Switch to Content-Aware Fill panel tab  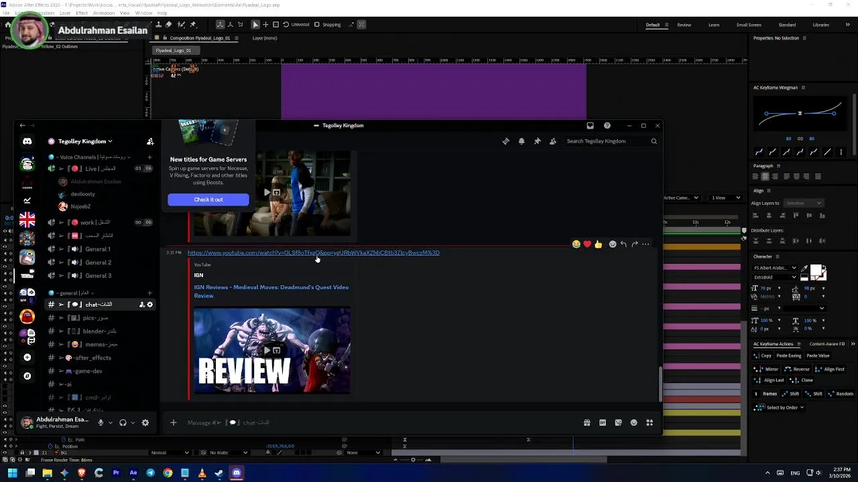tap(827, 344)
